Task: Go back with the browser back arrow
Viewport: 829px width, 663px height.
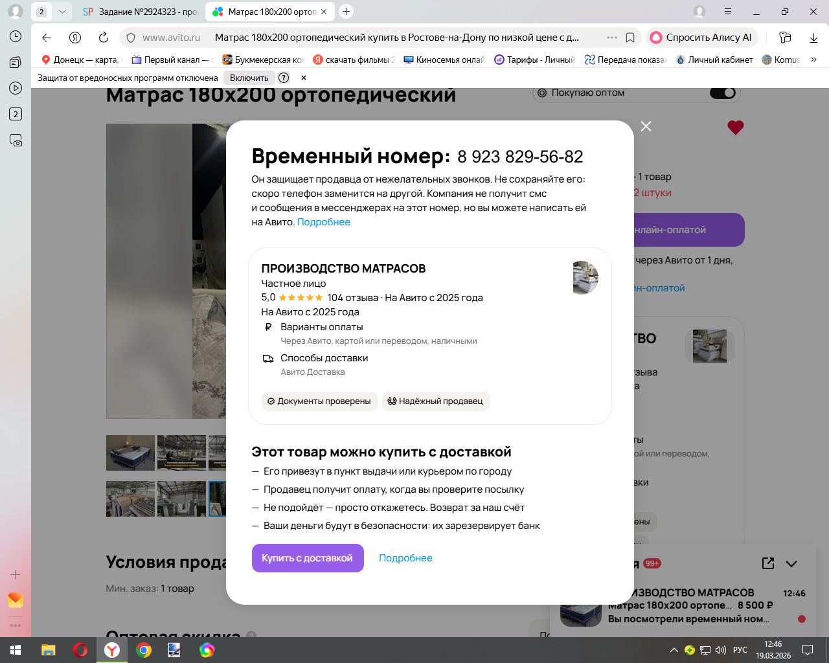Action: (47, 38)
